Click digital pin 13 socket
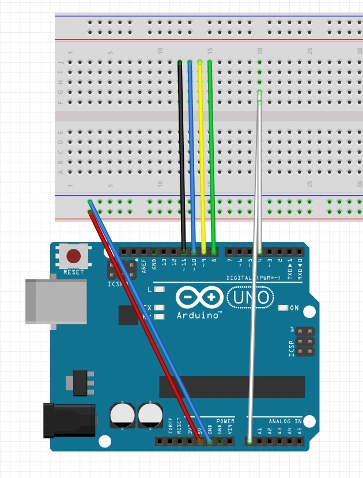 [164, 252]
